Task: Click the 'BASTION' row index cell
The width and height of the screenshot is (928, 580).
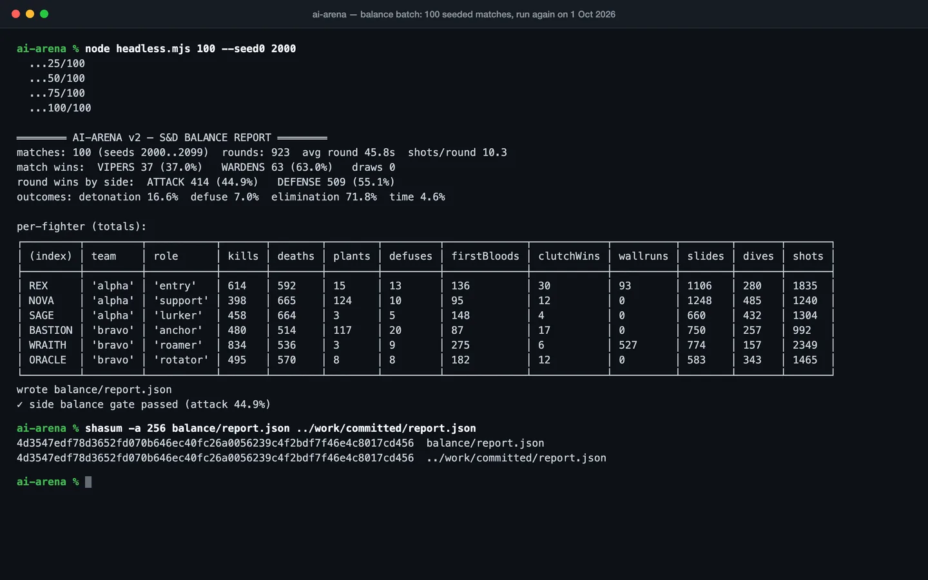Action: (50, 330)
